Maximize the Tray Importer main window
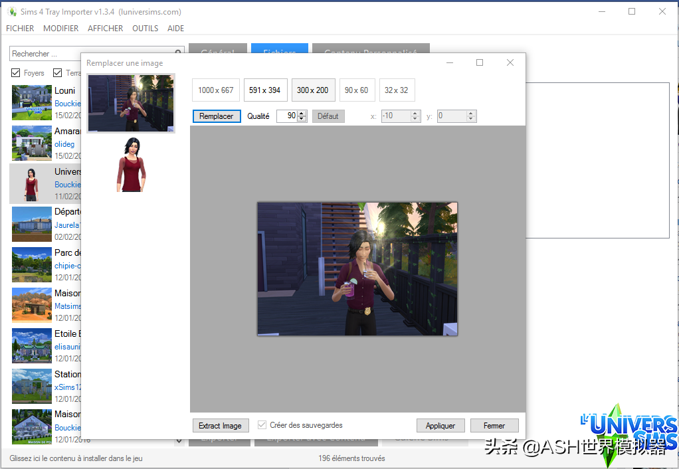This screenshot has height=469, width=679. (632, 12)
